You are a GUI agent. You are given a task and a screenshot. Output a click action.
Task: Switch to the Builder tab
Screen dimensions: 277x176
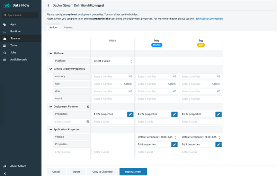point(54,28)
